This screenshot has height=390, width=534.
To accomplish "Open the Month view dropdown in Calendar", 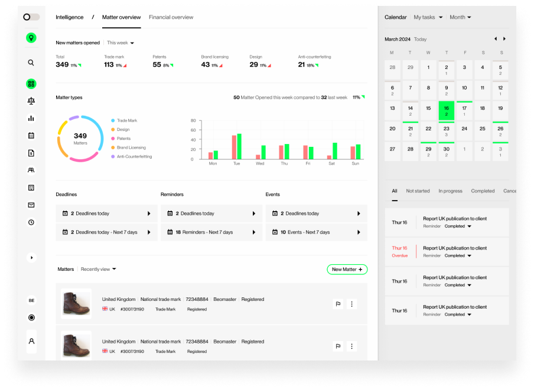I will tap(460, 17).
